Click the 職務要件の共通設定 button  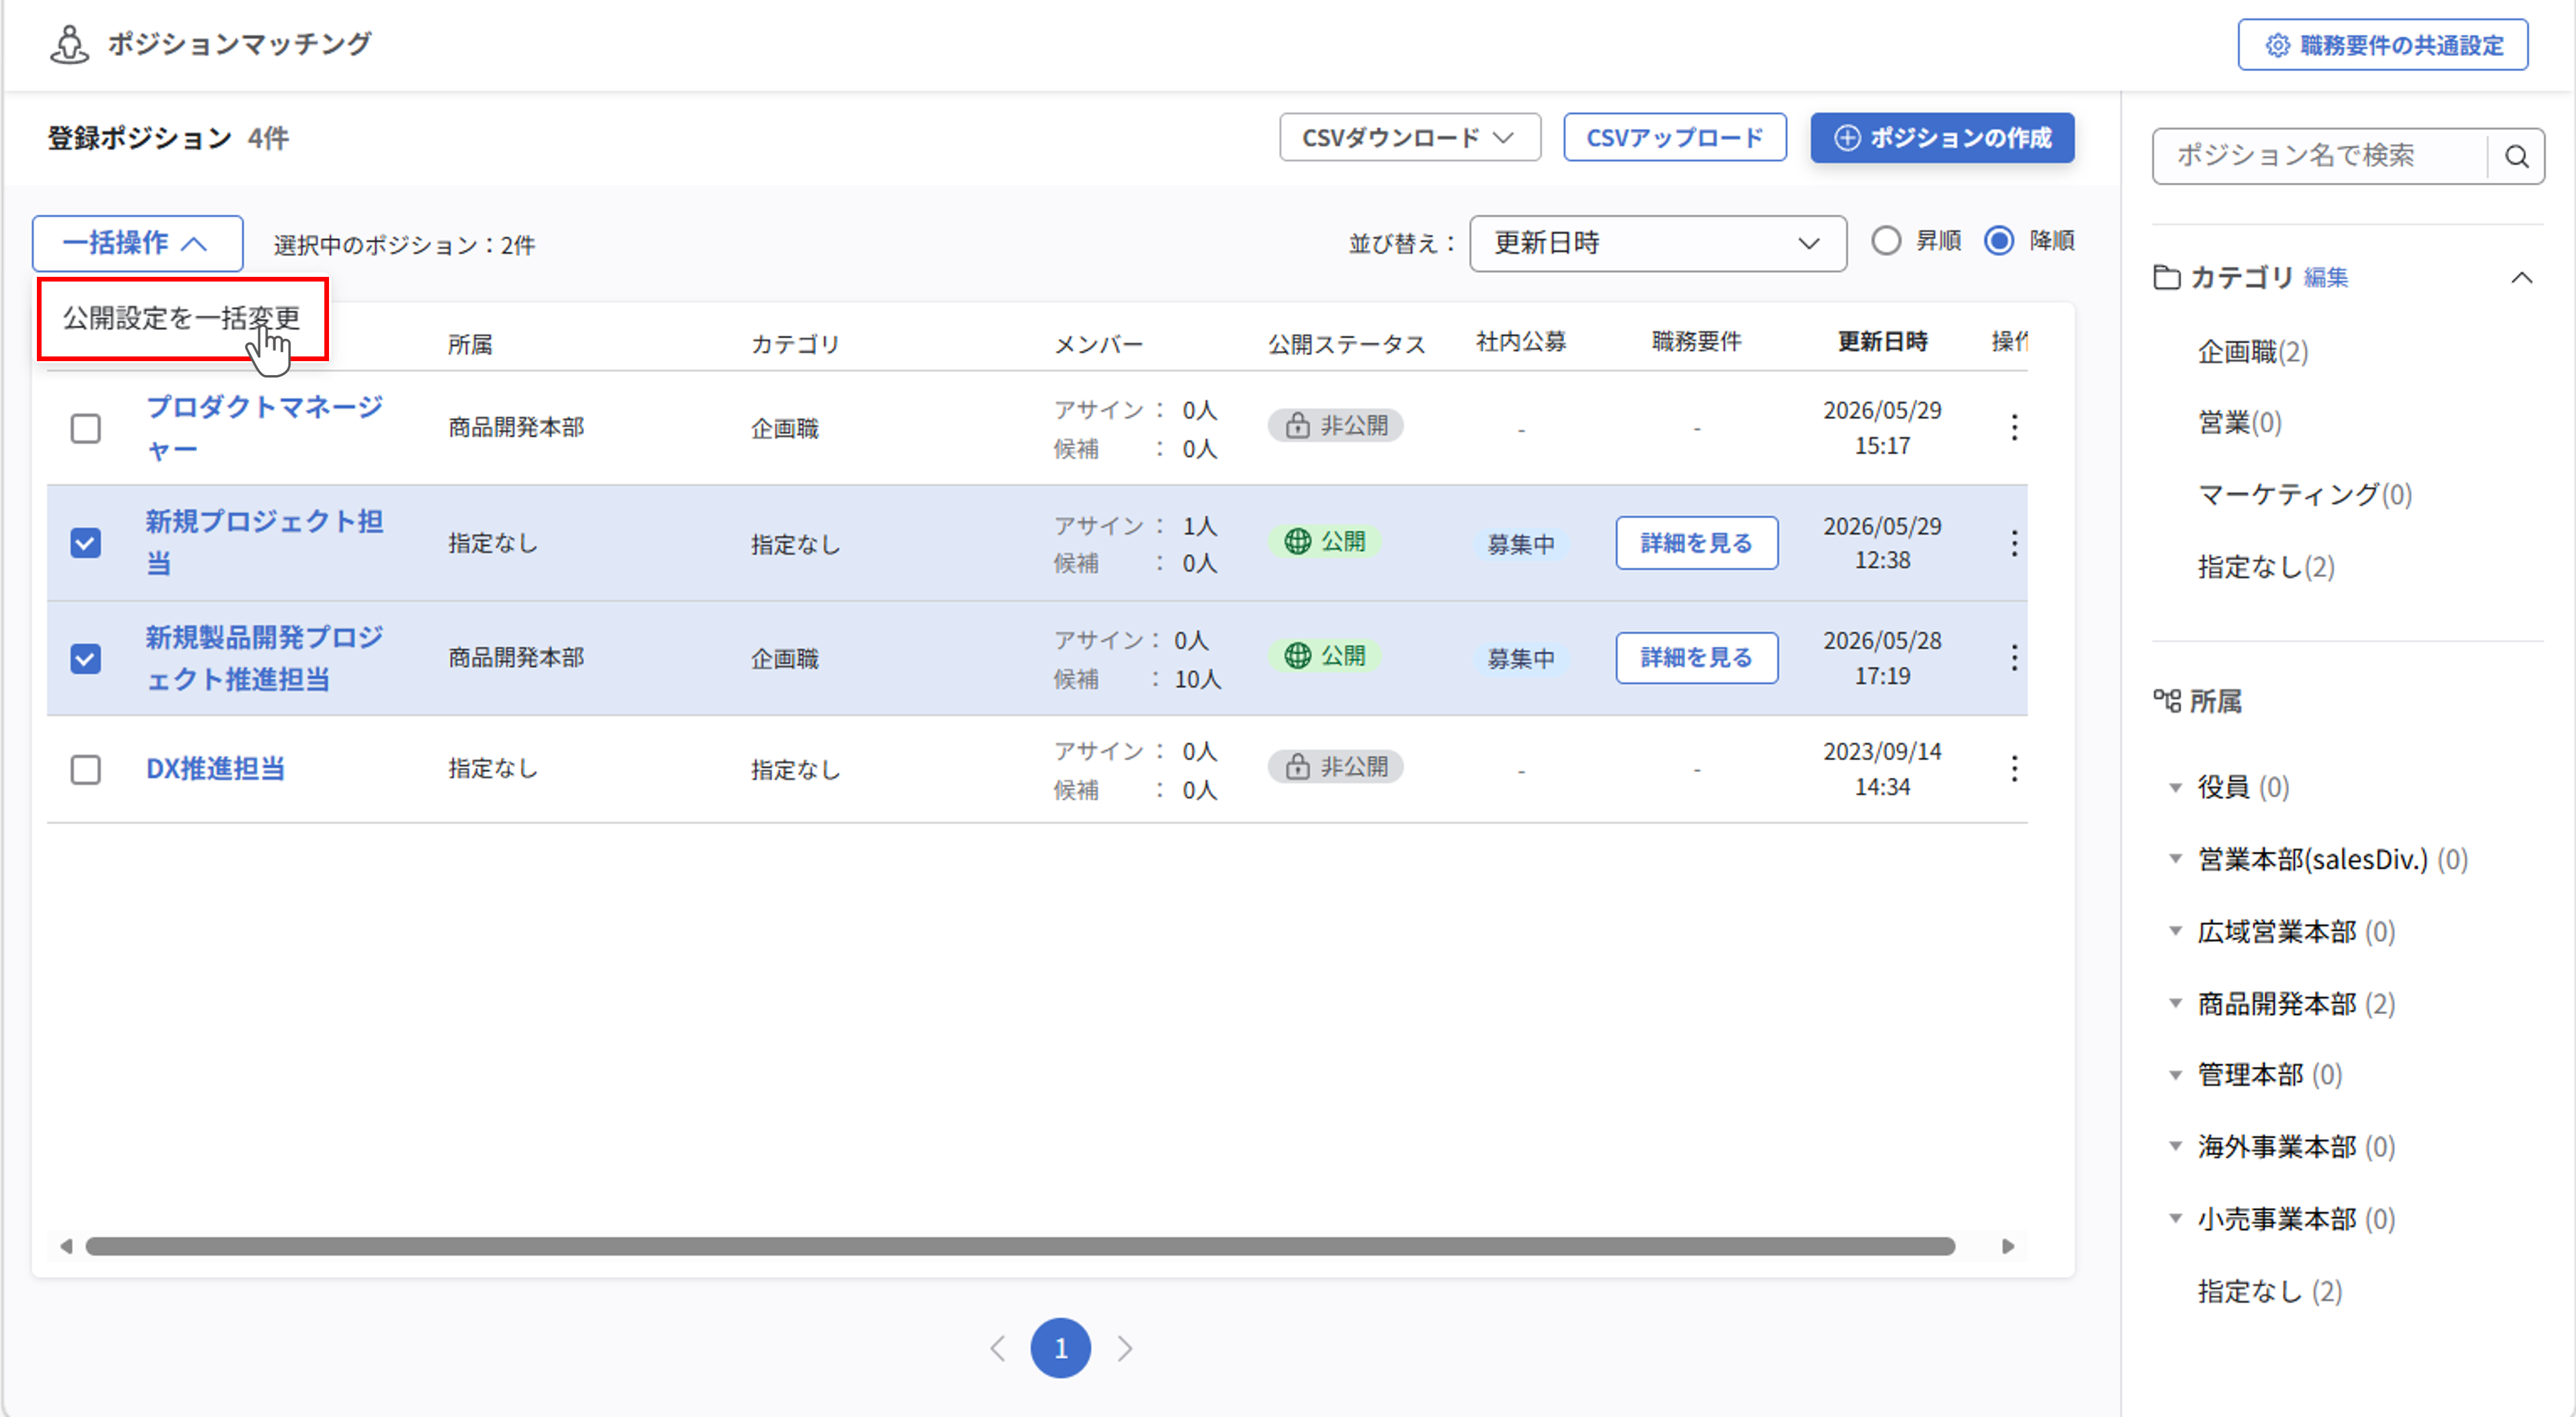pos(2383,45)
